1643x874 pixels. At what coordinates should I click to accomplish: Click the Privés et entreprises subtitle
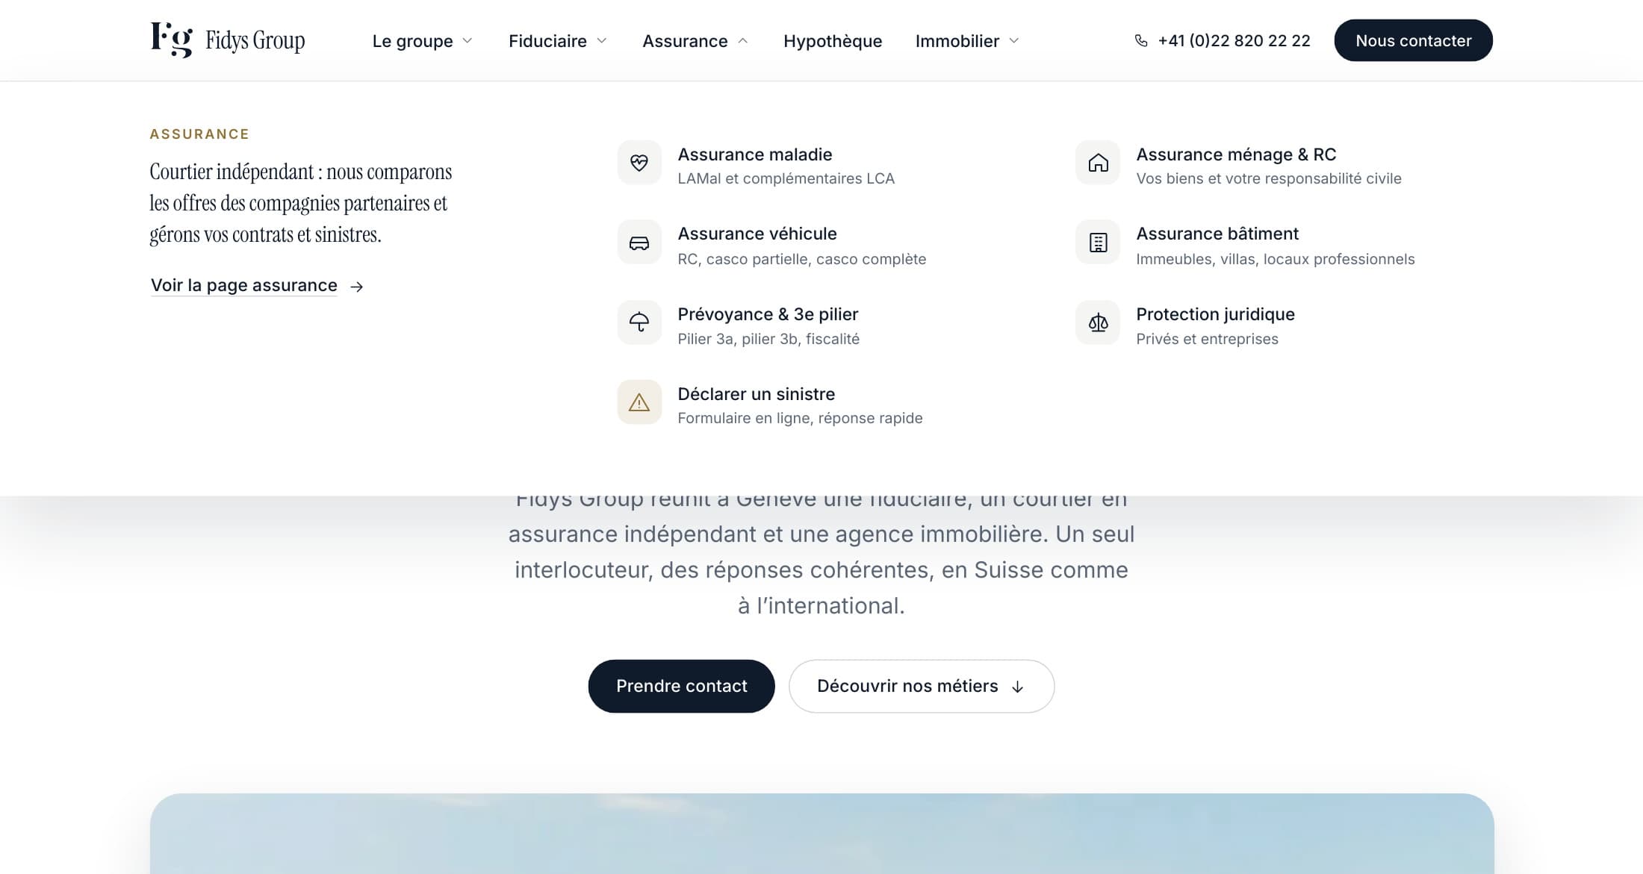point(1207,339)
